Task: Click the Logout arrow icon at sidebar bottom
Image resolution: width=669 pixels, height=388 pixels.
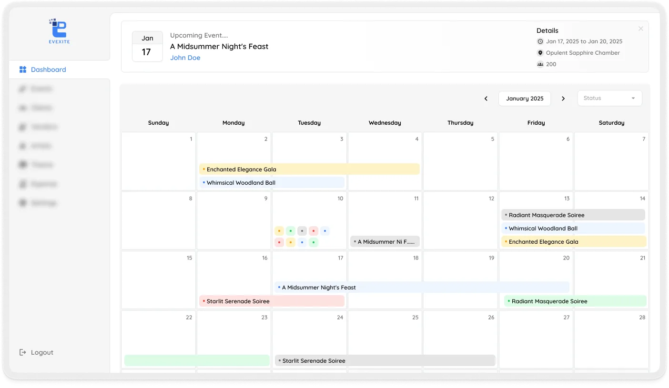Action: pos(22,352)
